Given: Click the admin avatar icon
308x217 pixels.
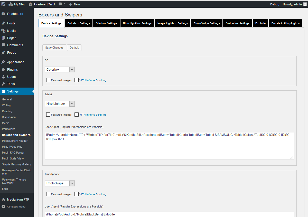Looking at the screenshot, I should (305, 4).
